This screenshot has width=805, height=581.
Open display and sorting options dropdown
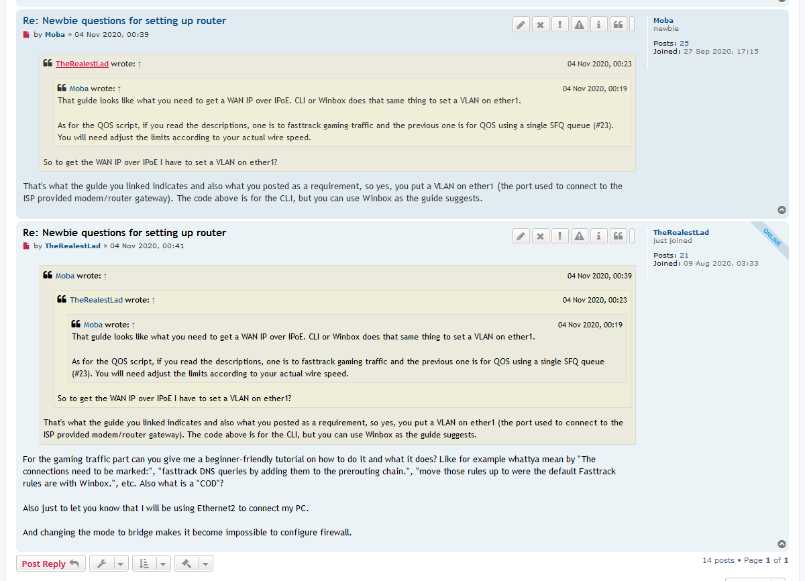[x=152, y=564]
